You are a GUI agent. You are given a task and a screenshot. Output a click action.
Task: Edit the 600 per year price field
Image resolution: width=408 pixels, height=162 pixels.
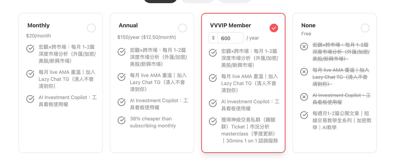(x=231, y=38)
